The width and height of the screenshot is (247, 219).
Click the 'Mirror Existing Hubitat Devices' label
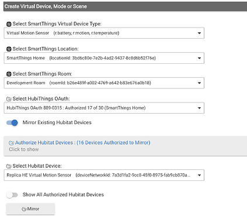(57, 122)
